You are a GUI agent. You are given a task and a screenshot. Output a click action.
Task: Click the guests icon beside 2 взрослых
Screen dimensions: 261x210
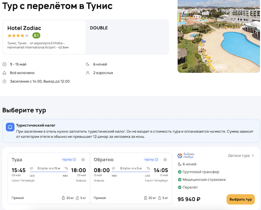click(89, 73)
